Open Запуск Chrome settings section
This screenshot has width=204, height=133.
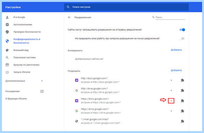coord(22,72)
